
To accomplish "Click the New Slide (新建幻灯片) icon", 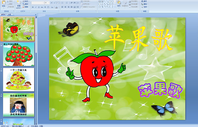I will pyautogui.click(x=19, y=3).
